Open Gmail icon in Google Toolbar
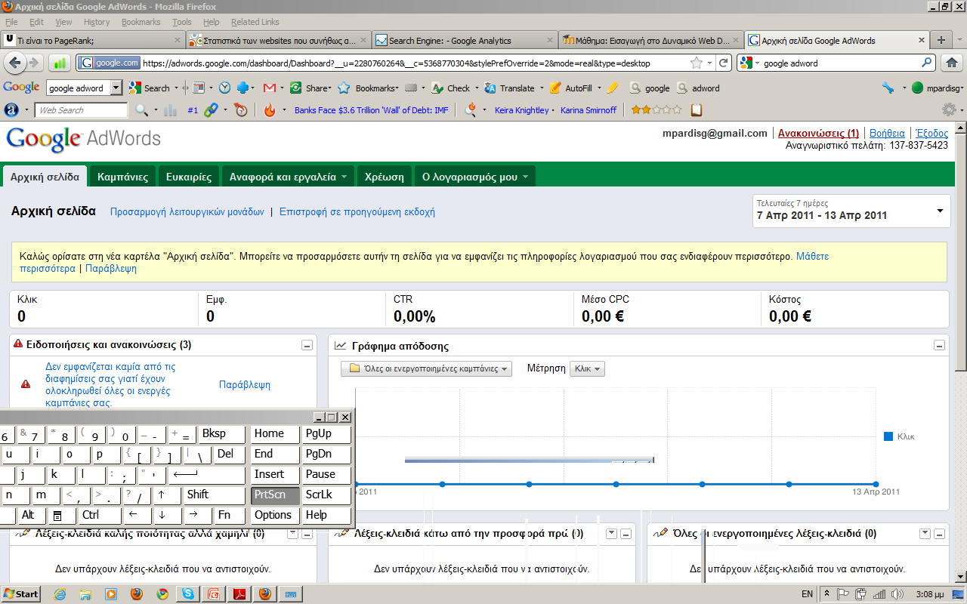This screenshot has width=967, height=604. tap(268, 88)
